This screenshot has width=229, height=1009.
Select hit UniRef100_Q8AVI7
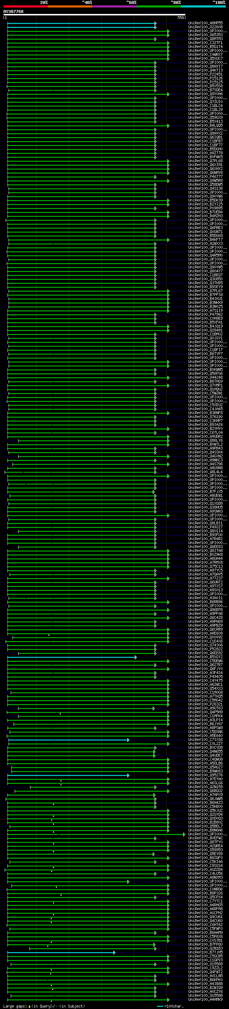(205, 66)
